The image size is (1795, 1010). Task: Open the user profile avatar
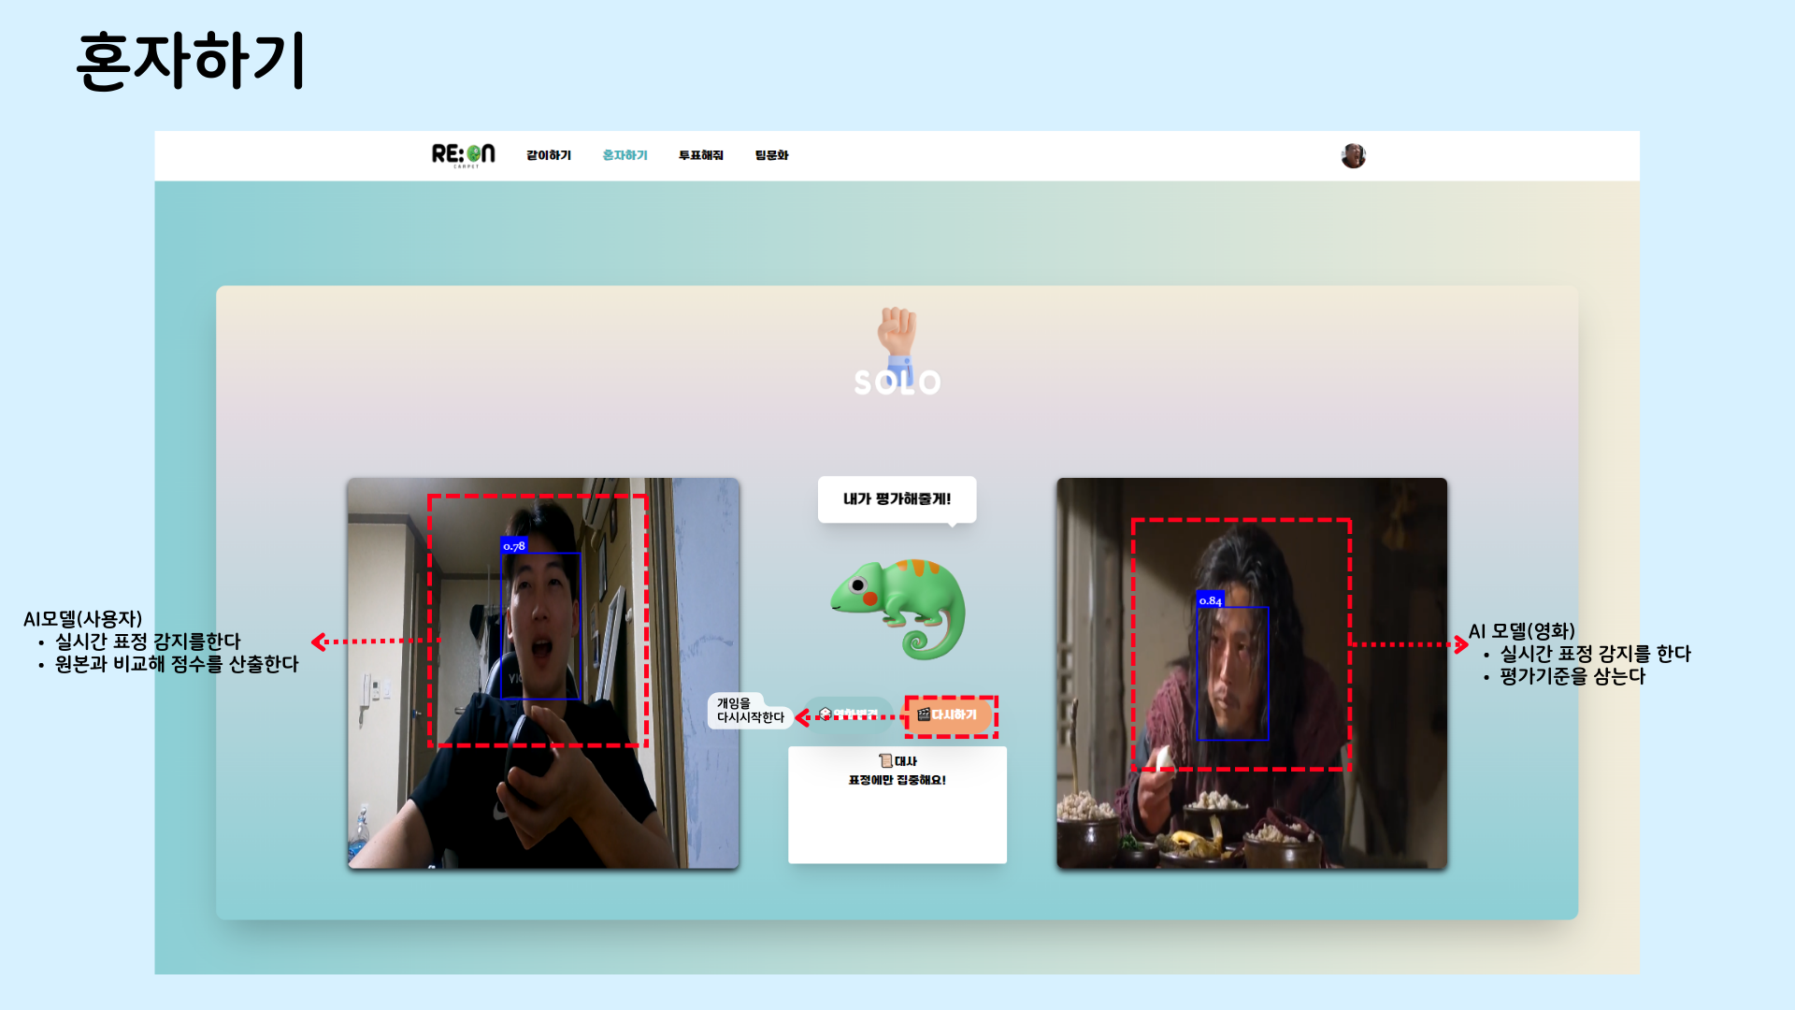[x=1353, y=156]
